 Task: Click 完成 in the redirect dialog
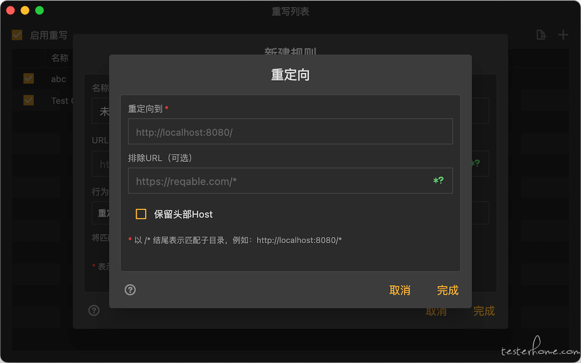pos(448,291)
